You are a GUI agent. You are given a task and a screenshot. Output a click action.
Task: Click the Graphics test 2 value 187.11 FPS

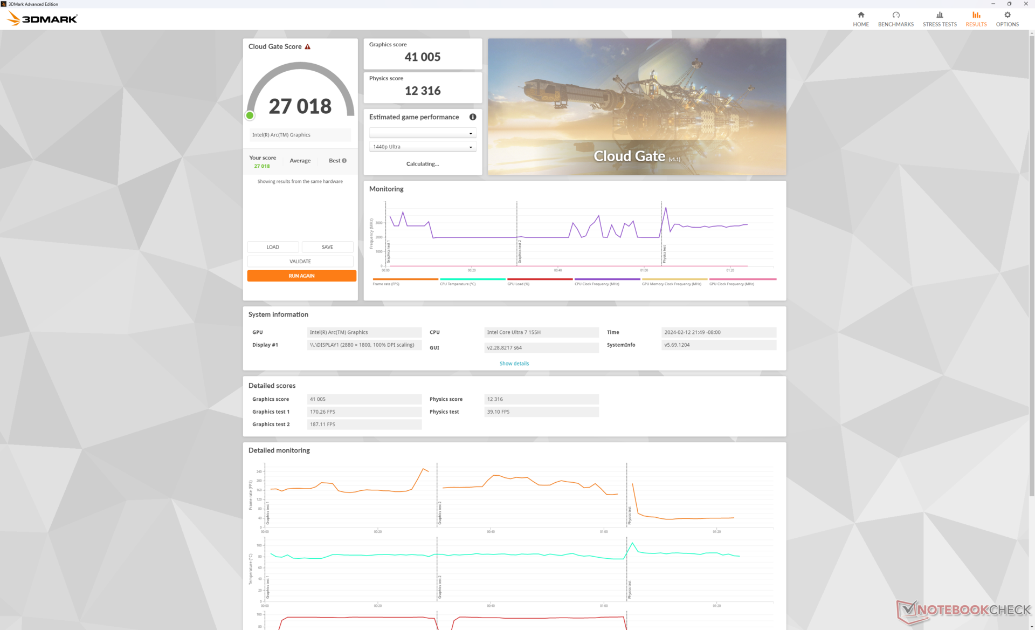(x=364, y=424)
